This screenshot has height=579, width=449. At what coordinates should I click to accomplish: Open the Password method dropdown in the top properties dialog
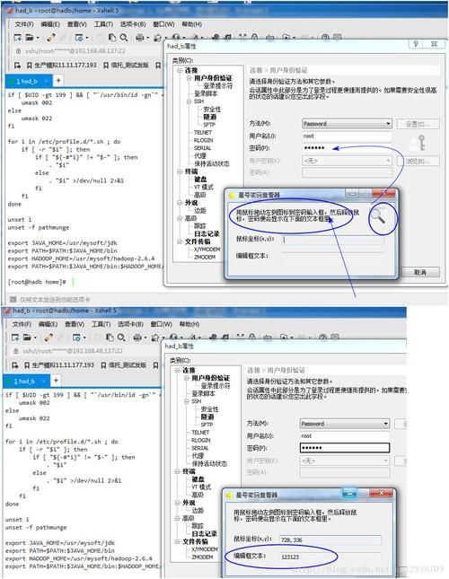[347, 123]
